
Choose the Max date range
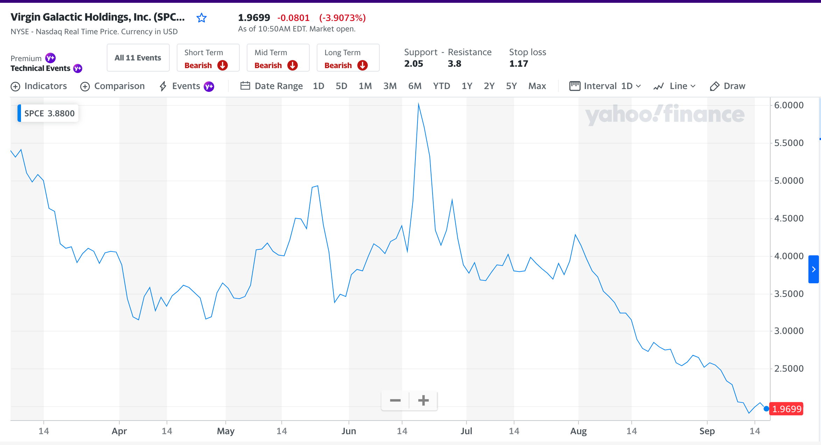click(x=537, y=86)
